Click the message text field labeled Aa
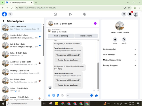 tap(78, 96)
